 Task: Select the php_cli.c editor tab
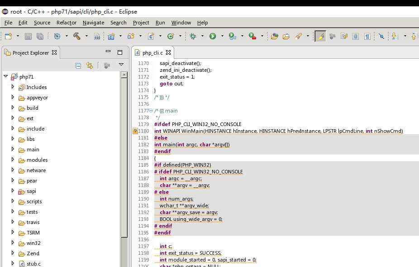click(152, 53)
